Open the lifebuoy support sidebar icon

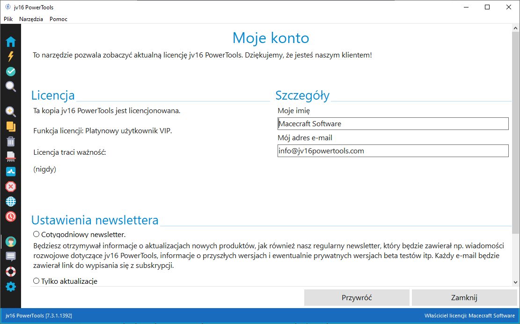(11, 272)
